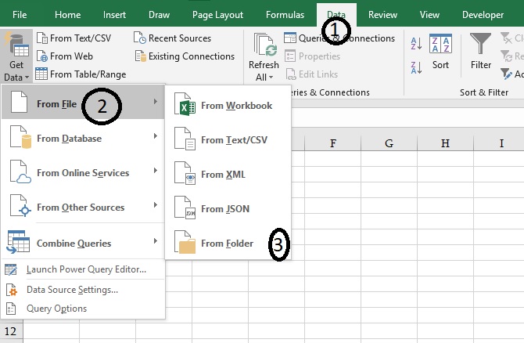Sort A to Z ascending icon
Screen dimensions: 524x343
pyautogui.click(x=416, y=44)
